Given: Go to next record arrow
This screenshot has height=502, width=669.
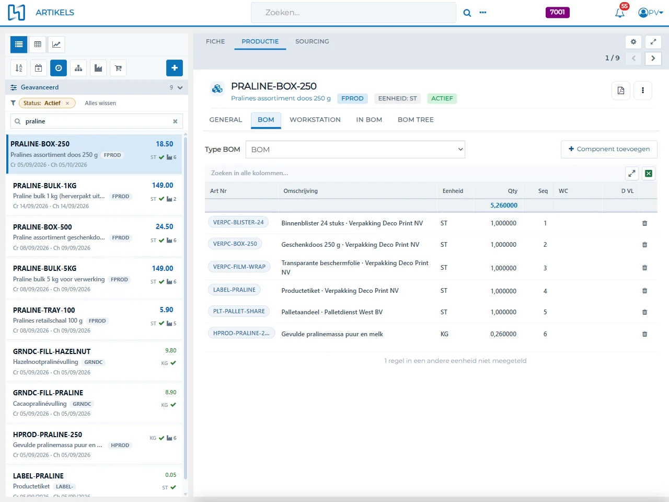Looking at the screenshot, I should (653, 59).
